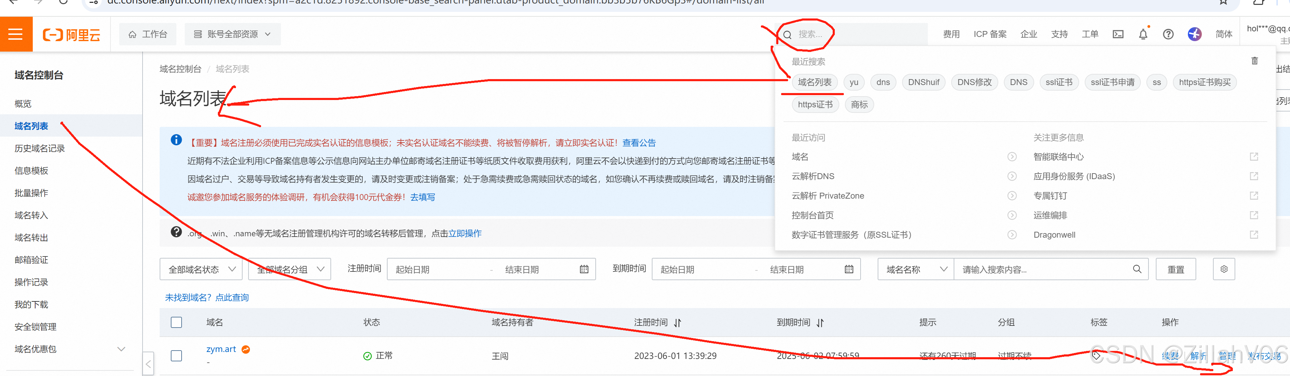1290x376 pixels.
Task: Click the purple AI assistant icon
Action: click(x=1195, y=34)
